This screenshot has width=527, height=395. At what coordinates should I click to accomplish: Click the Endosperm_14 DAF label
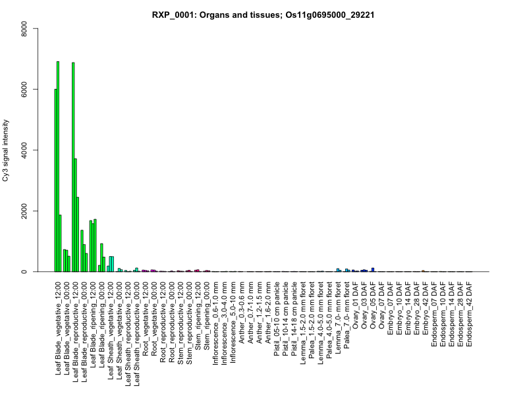pyautogui.click(x=451, y=315)
